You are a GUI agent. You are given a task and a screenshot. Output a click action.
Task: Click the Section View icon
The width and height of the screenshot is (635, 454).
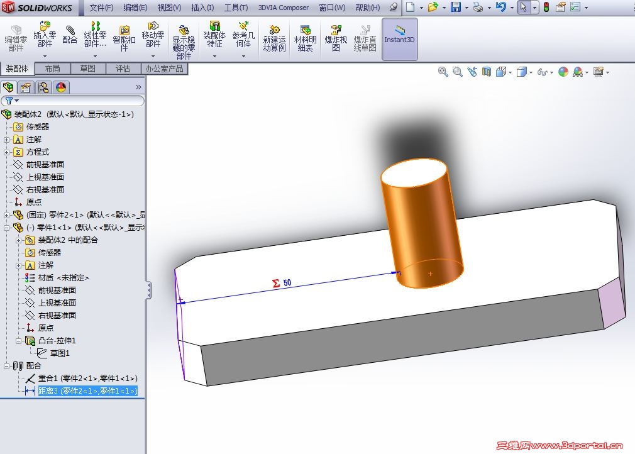click(487, 72)
